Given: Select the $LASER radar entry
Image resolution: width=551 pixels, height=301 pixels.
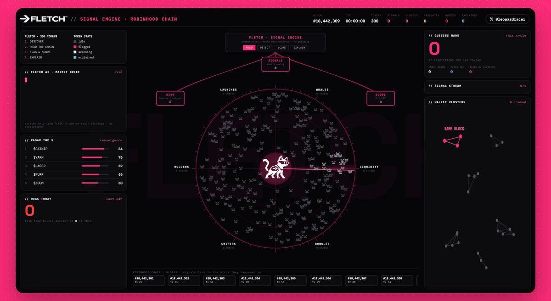Looking at the screenshot, I should click(x=73, y=166).
